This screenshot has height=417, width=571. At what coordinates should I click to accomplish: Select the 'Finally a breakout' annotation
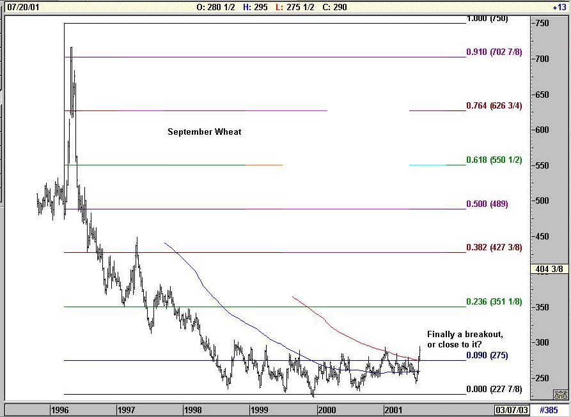point(465,339)
